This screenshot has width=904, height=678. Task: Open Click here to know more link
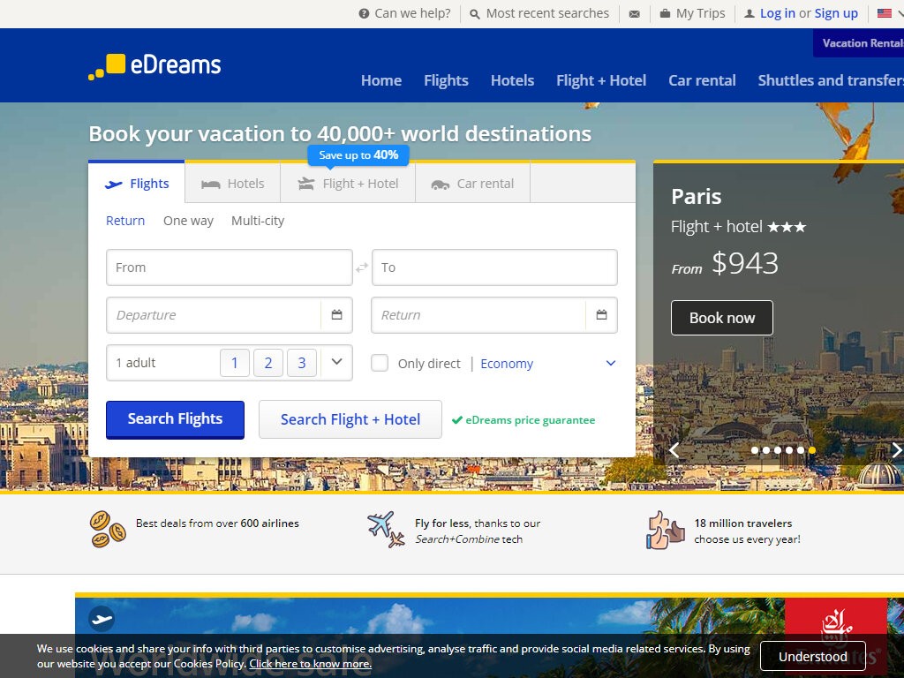pos(310,664)
